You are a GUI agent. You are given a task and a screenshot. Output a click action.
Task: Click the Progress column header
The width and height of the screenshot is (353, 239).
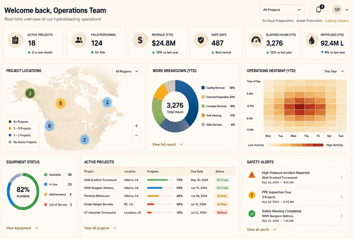153,172
